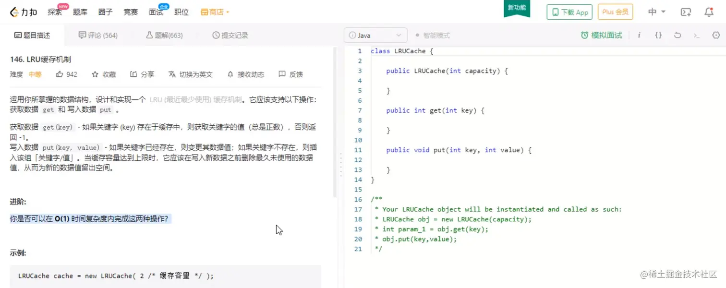Open the 探索 menu item
This screenshot has height=288, width=726.
[55, 12]
